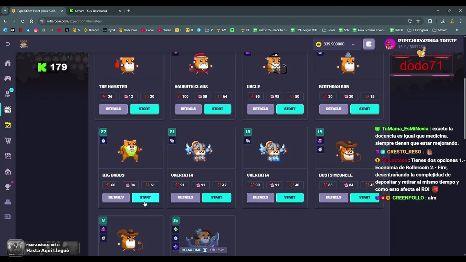
Task: View Details for Birthday Bob
Action: tap(333, 109)
